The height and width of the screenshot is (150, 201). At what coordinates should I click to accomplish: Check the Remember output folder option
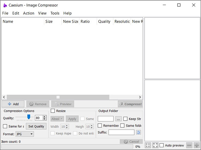pos(100,125)
